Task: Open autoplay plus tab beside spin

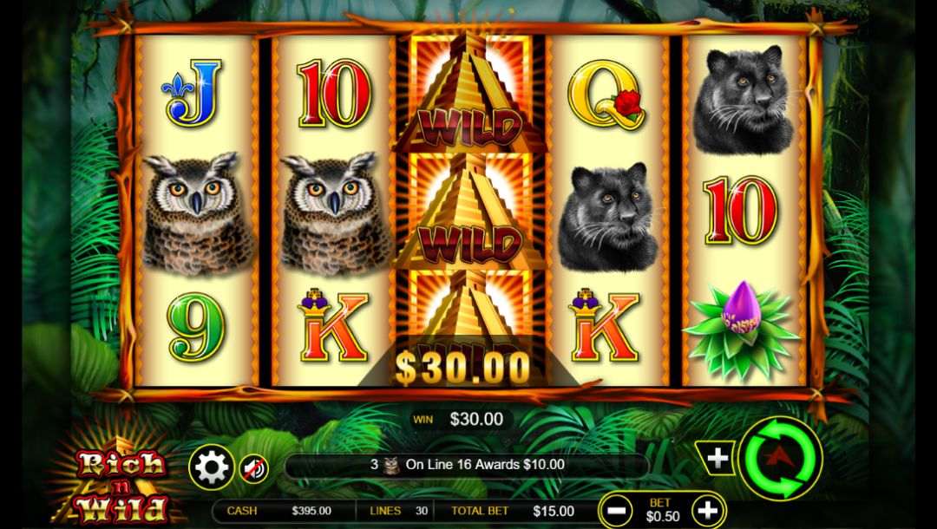Action: click(716, 459)
